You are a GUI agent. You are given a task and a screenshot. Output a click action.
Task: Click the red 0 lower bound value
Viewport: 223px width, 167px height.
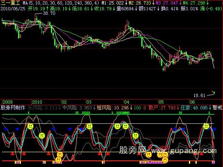coord(145,108)
